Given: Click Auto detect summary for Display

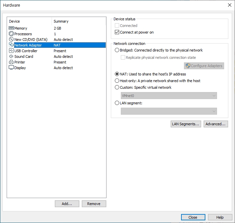Looking at the screenshot, I should tap(63, 68).
